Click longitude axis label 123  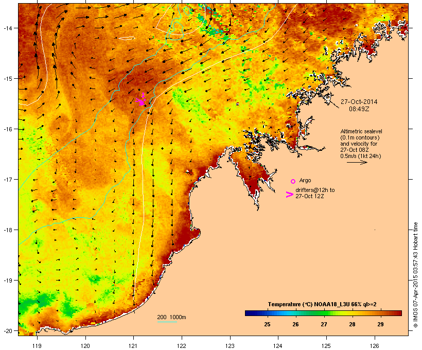(x=230, y=346)
